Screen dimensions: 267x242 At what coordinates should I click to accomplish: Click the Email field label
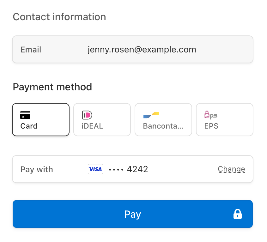pyautogui.click(x=31, y=50)
